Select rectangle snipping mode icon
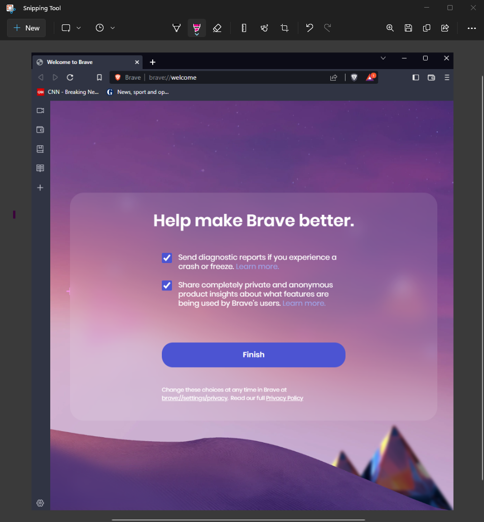The width and height of the screenshot is (484, 522). point(66,28)
